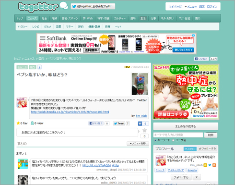Select the ネタ・お笑い tab

pyautogui.click(x=167, y=18)
